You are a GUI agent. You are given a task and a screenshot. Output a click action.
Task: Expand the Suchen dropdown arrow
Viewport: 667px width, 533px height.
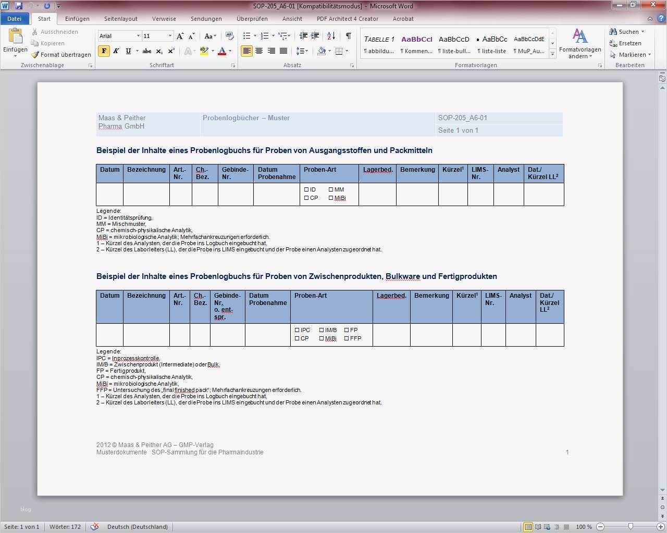pos(643,32)
